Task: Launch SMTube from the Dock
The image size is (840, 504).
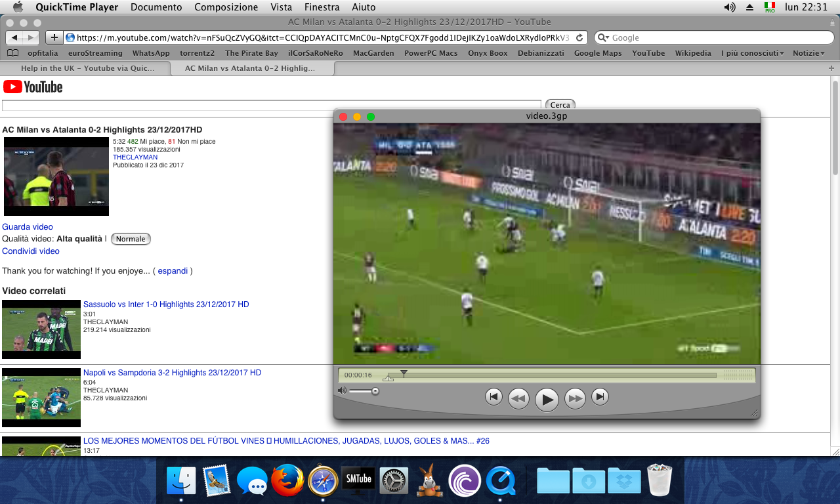Action: tap(358, 480)
